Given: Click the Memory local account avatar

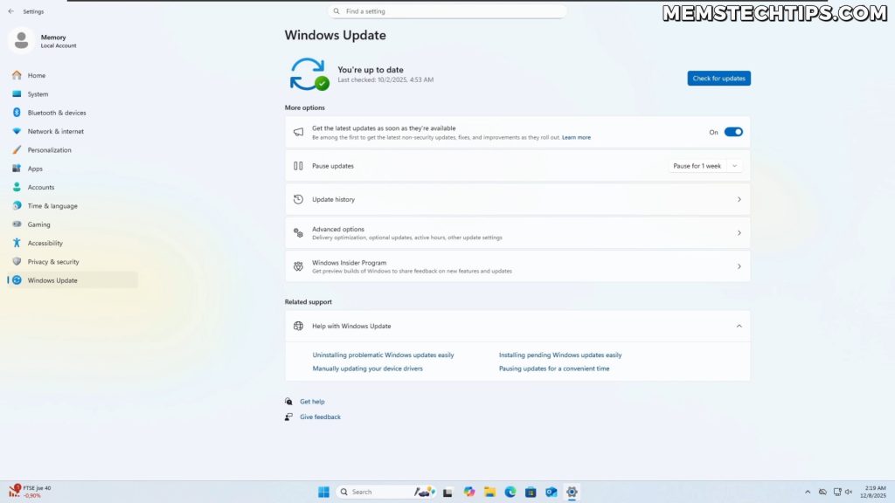Looking at the screenshot, I should pos(19,40).
